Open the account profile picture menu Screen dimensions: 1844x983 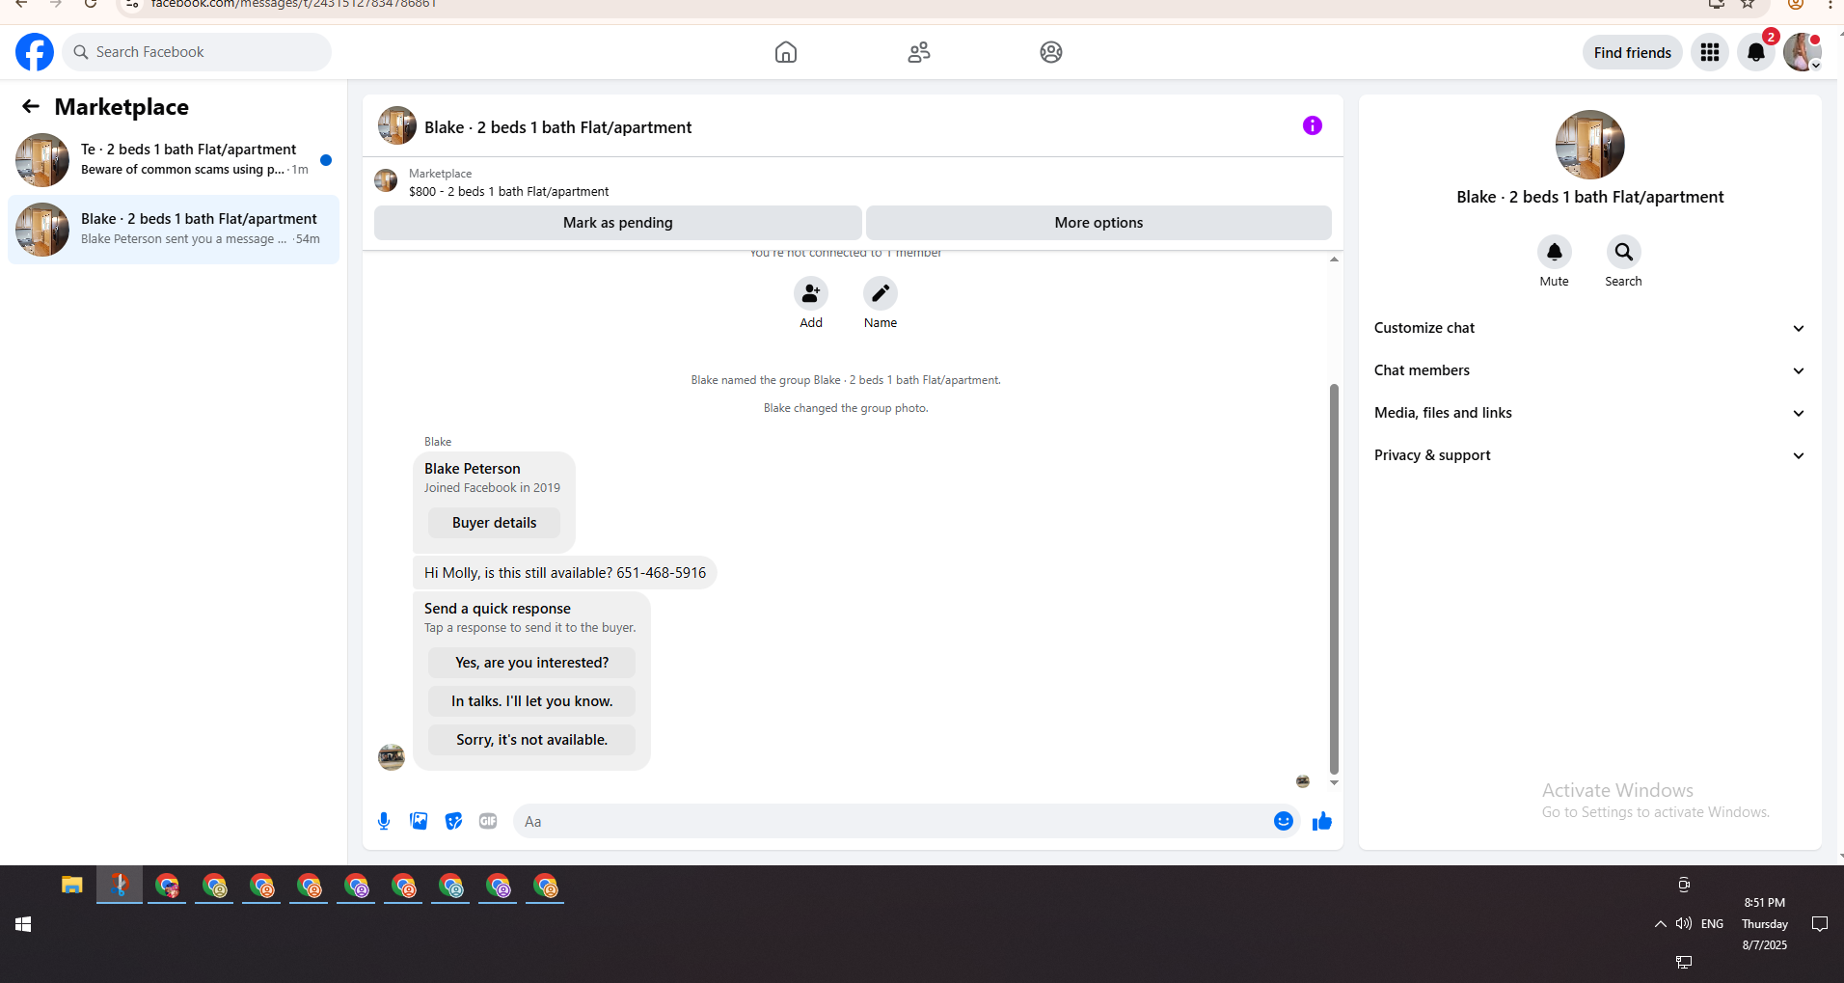(1802, 52)
